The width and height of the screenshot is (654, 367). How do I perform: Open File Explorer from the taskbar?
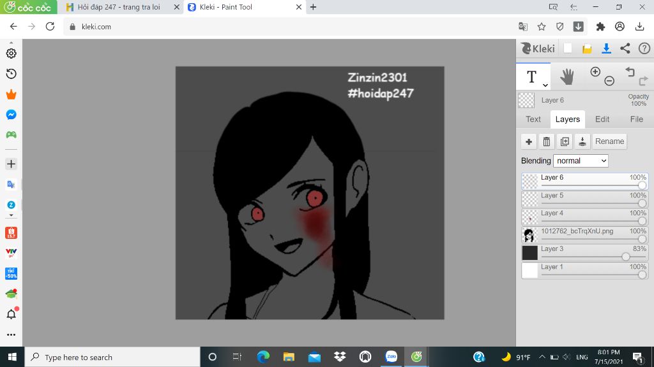pyautogui.click(x=289, y=357)
